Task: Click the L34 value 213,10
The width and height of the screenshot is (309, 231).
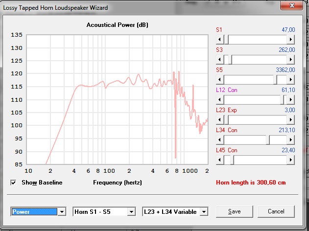Action: coord(287,130)
